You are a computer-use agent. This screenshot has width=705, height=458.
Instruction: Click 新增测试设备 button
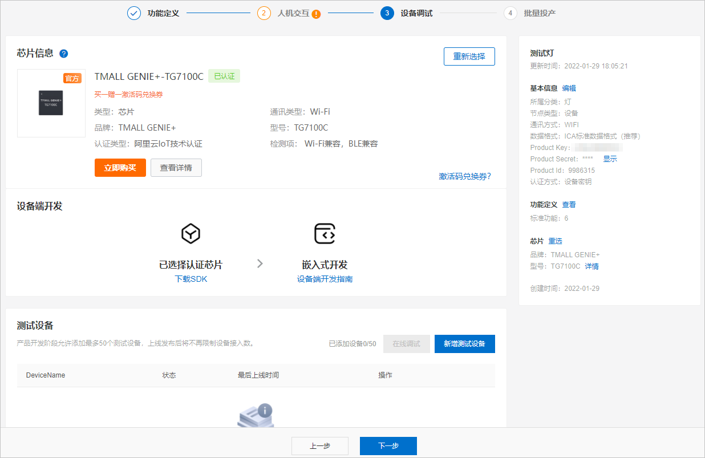tap(465, 344)
